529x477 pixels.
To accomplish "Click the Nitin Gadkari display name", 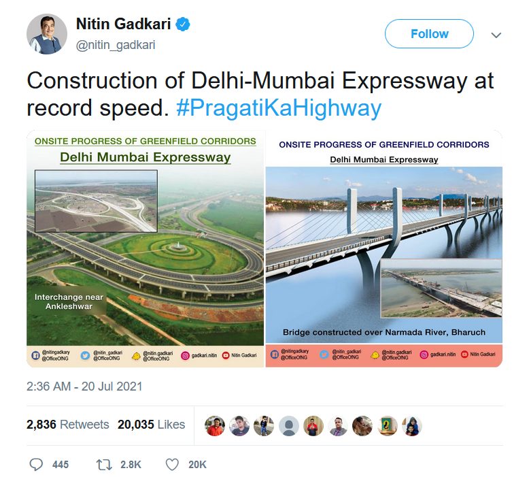I will [124, 24].
